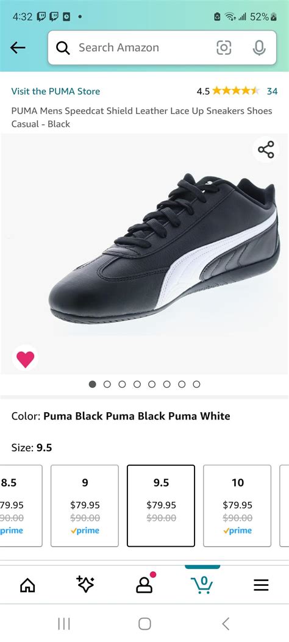Jump to the second image dot
This screenshot has width=289, height=642.
point(107,384)
